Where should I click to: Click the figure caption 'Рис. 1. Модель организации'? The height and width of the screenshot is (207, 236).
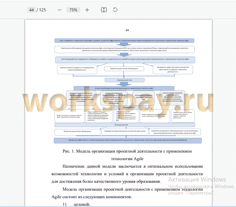pyautogui.click(x=127, y=151)
